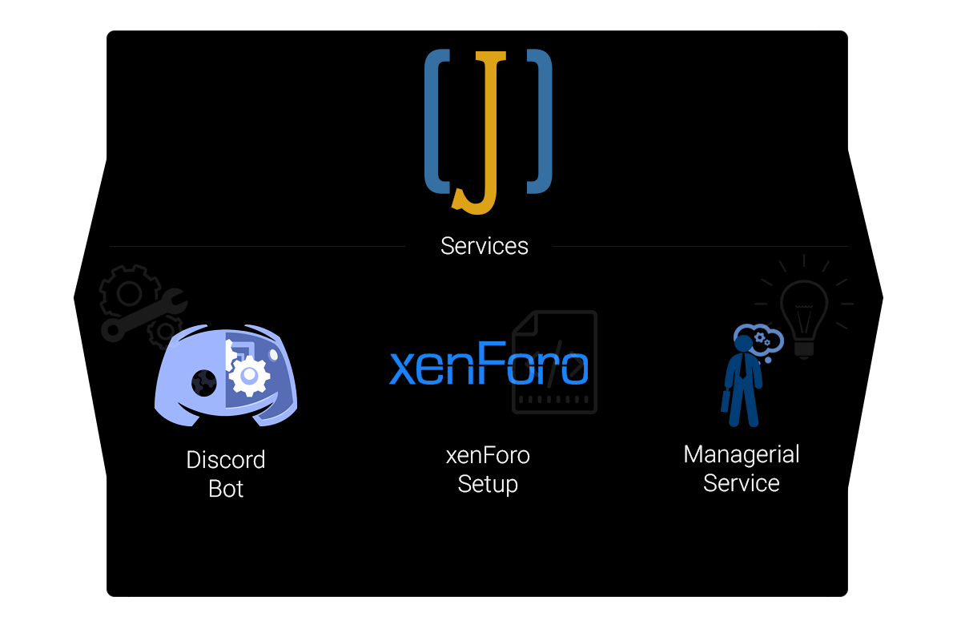Click the bracketed J logo
This screenshot has height=641, width=961.
488,131
